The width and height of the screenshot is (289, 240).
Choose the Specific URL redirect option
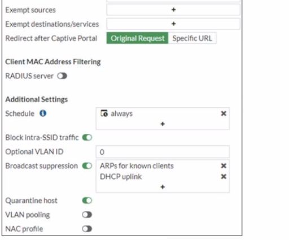pyautogui.click(x=192, y=38)
